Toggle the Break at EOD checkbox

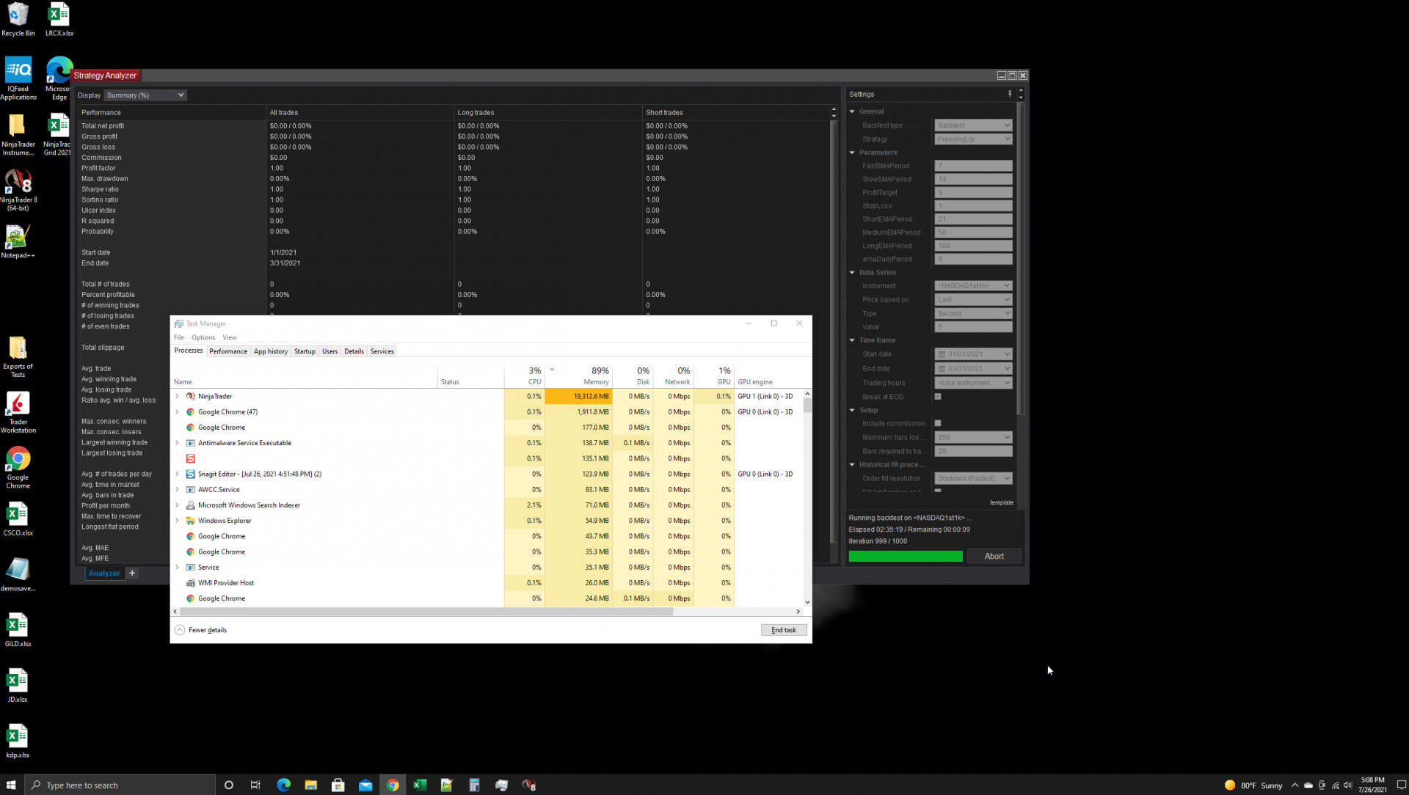(x=938, y=397)
